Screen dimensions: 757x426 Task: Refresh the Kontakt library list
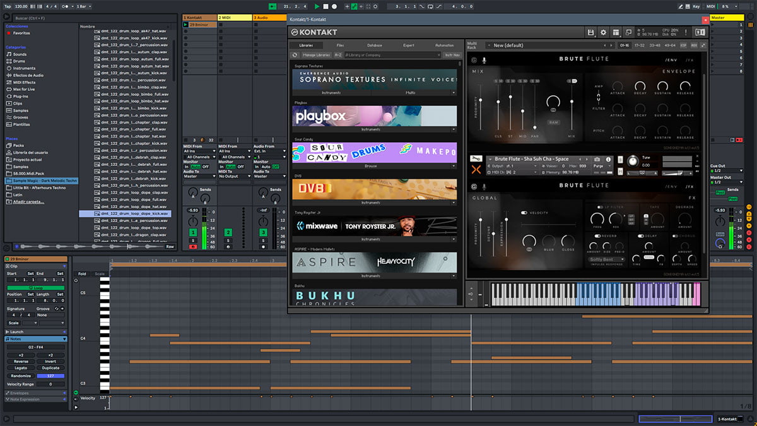(295, 55)
